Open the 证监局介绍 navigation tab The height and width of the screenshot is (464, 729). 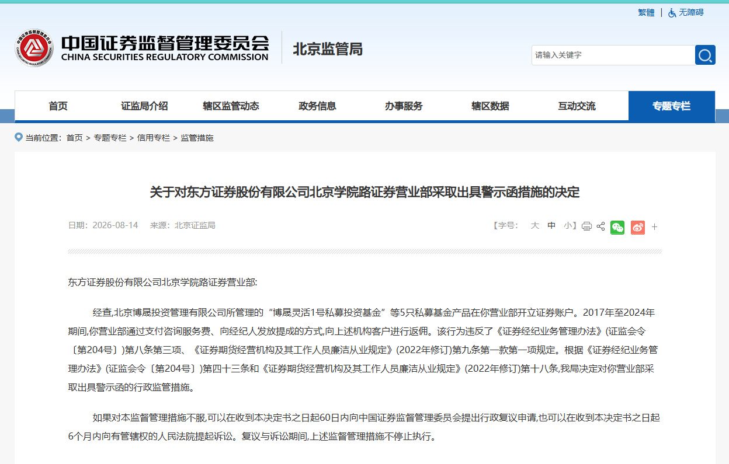[x=144, y=106]
